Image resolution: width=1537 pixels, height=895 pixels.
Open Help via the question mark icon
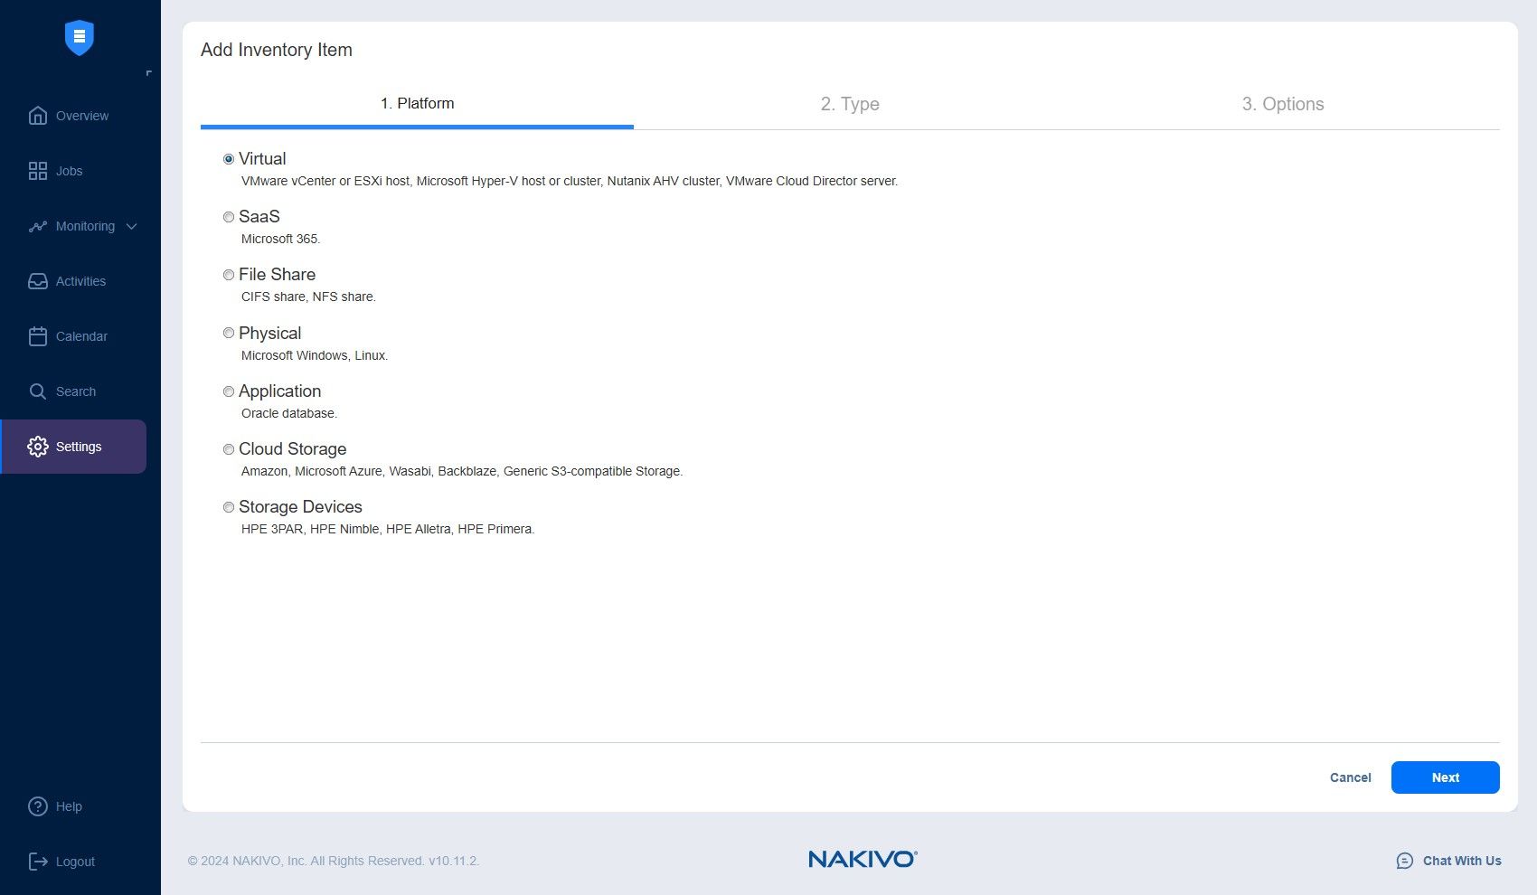pos(36,805)
